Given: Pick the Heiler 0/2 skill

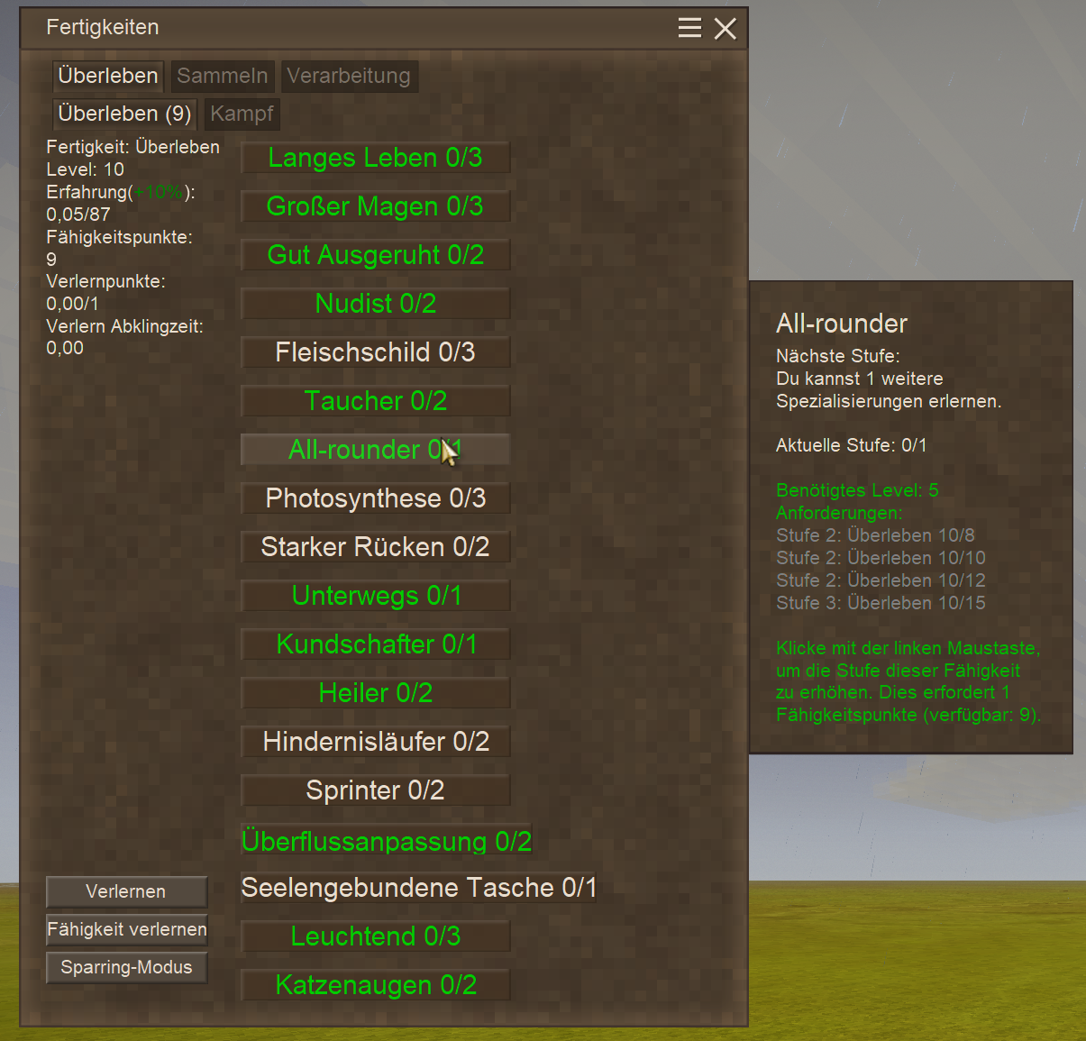Looking at the screenshot, I should click(375, 693).
